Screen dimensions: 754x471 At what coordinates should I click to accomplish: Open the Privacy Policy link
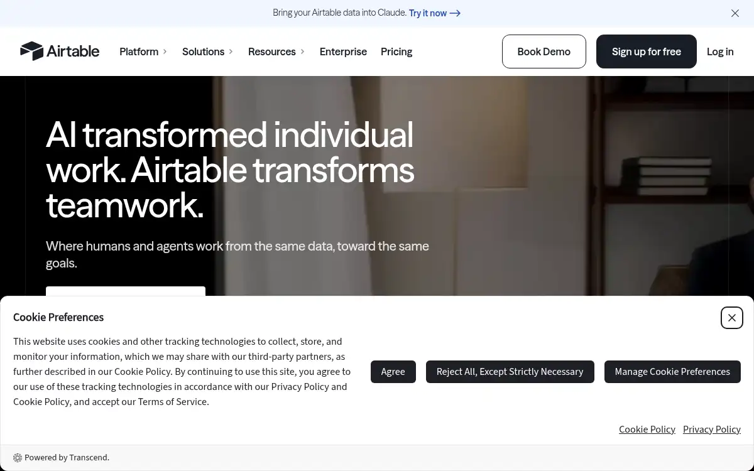(x=712, y=430)
